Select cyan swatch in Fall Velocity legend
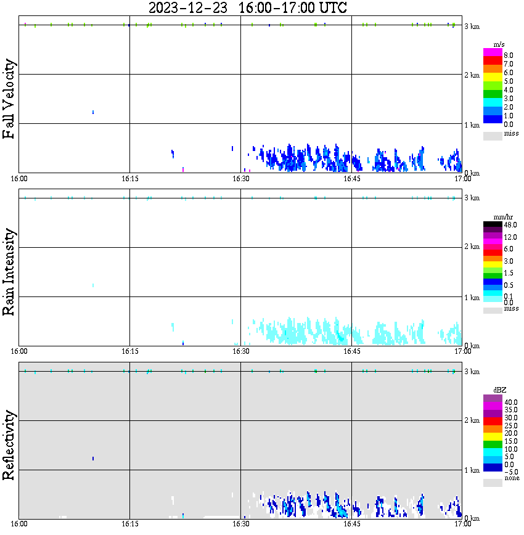The height and width of the screenshot is (535, 524). pyautogui.click(x=493, y=102)
